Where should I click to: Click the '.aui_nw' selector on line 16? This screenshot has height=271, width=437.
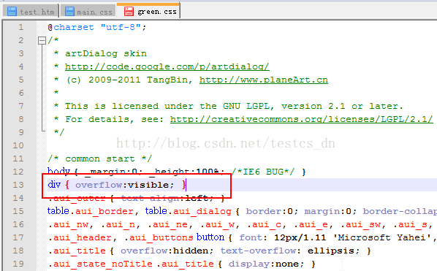[68, 224]
